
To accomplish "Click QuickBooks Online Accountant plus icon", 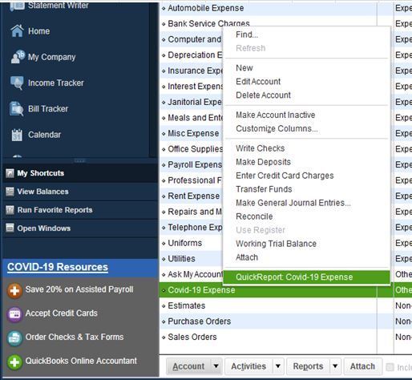I will pos(14,362).
